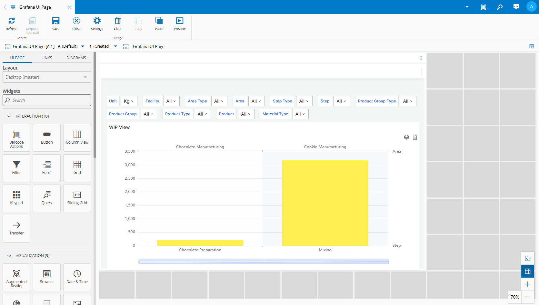
Task: Choose the Augmented Reality widget
Action: (x=16, y=277)
